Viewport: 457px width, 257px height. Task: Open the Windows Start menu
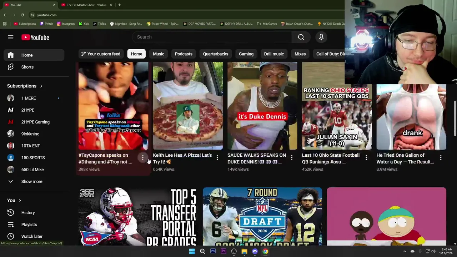click(192, 251)
